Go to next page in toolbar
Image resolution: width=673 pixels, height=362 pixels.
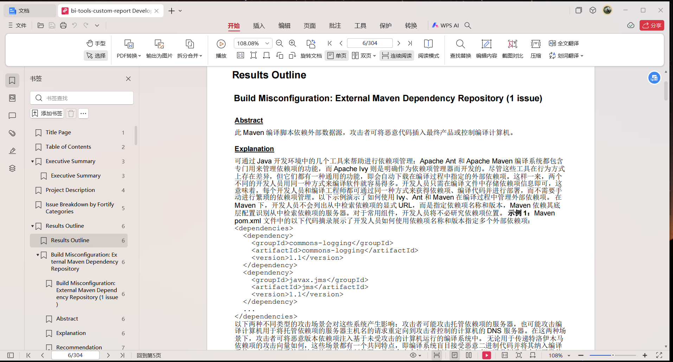click(x=399, y=43)
